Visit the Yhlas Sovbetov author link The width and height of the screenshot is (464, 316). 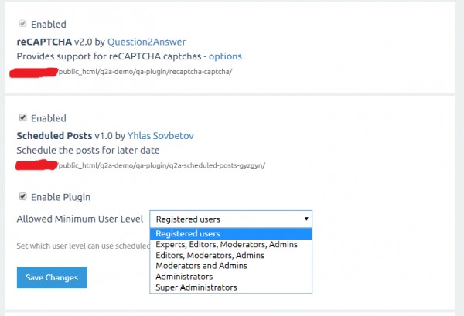pyautogui.click(x=165, y=135)
